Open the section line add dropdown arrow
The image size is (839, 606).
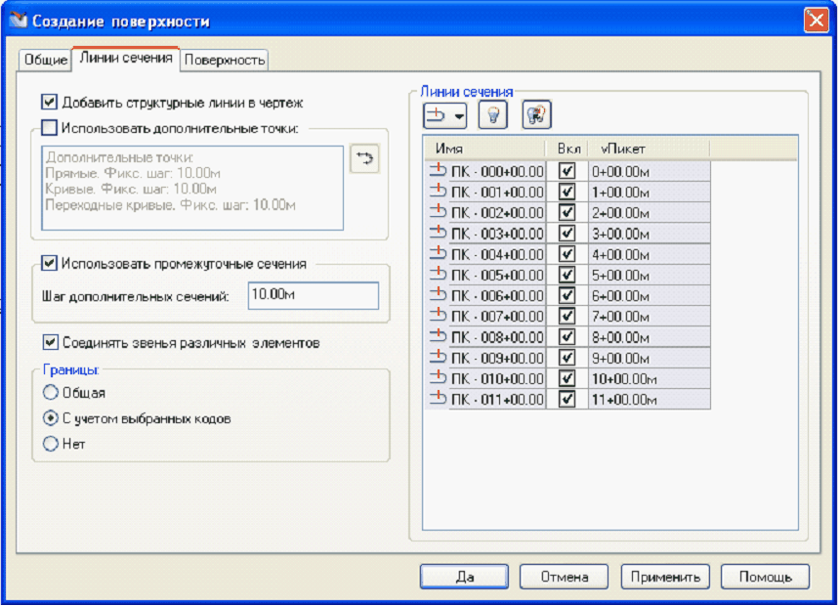(458, 115)
